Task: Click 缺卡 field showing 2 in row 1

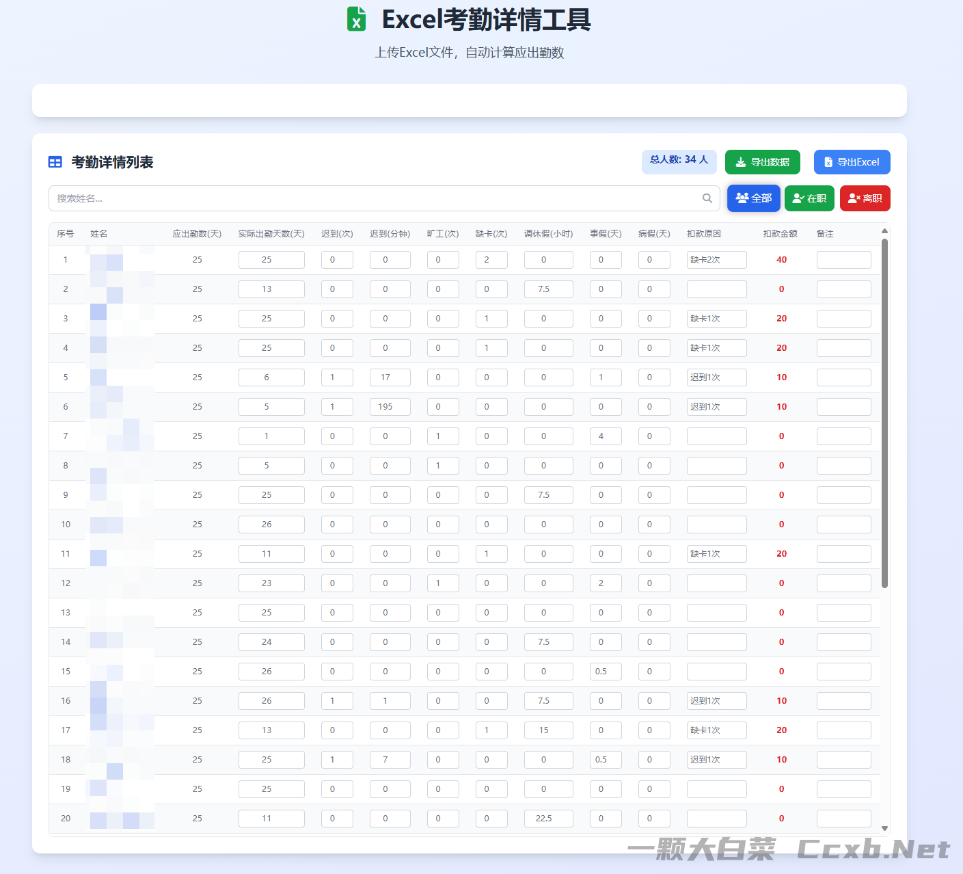Action: tap(491, 260)
